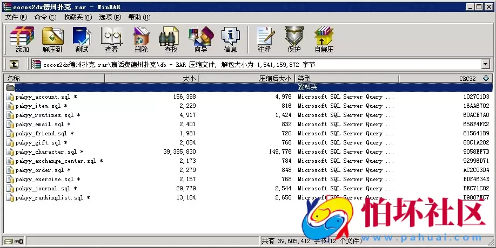This screenshot has width=496, height=248.
Task: Click the key password icon in status bar
Action: [19, 242]
